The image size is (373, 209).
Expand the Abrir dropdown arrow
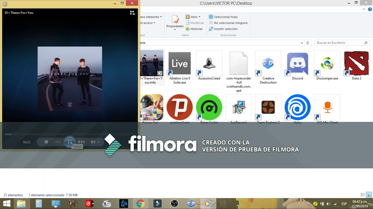click(x=199, y=17)
